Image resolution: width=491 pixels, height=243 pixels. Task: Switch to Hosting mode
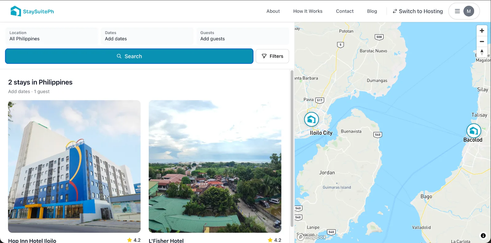tap(418, 11)
